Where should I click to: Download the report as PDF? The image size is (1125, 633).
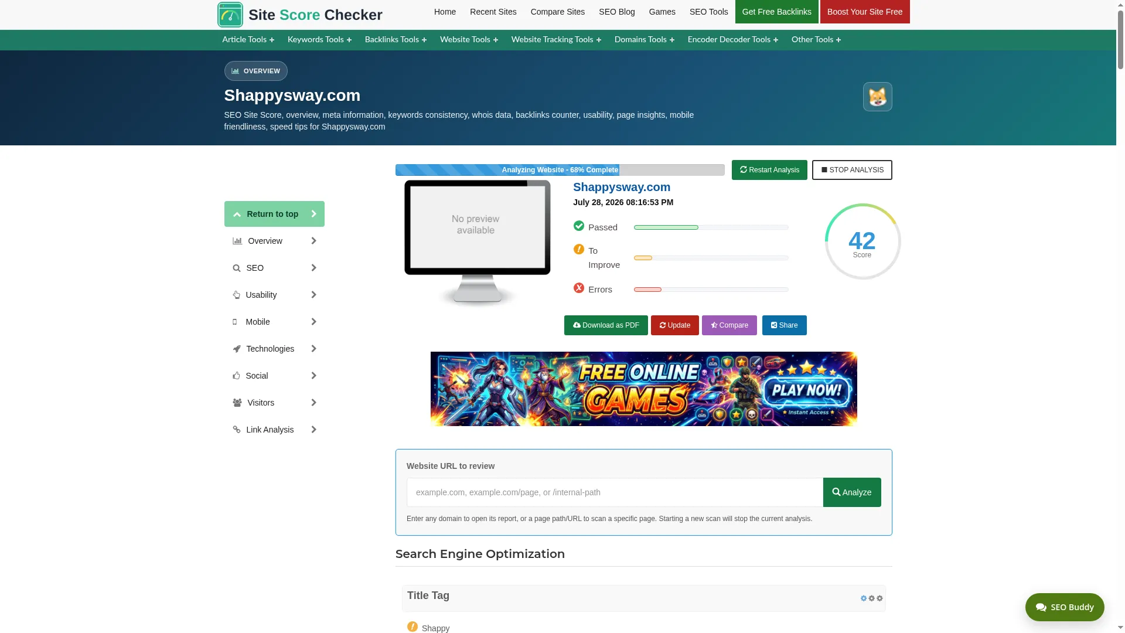606,325
